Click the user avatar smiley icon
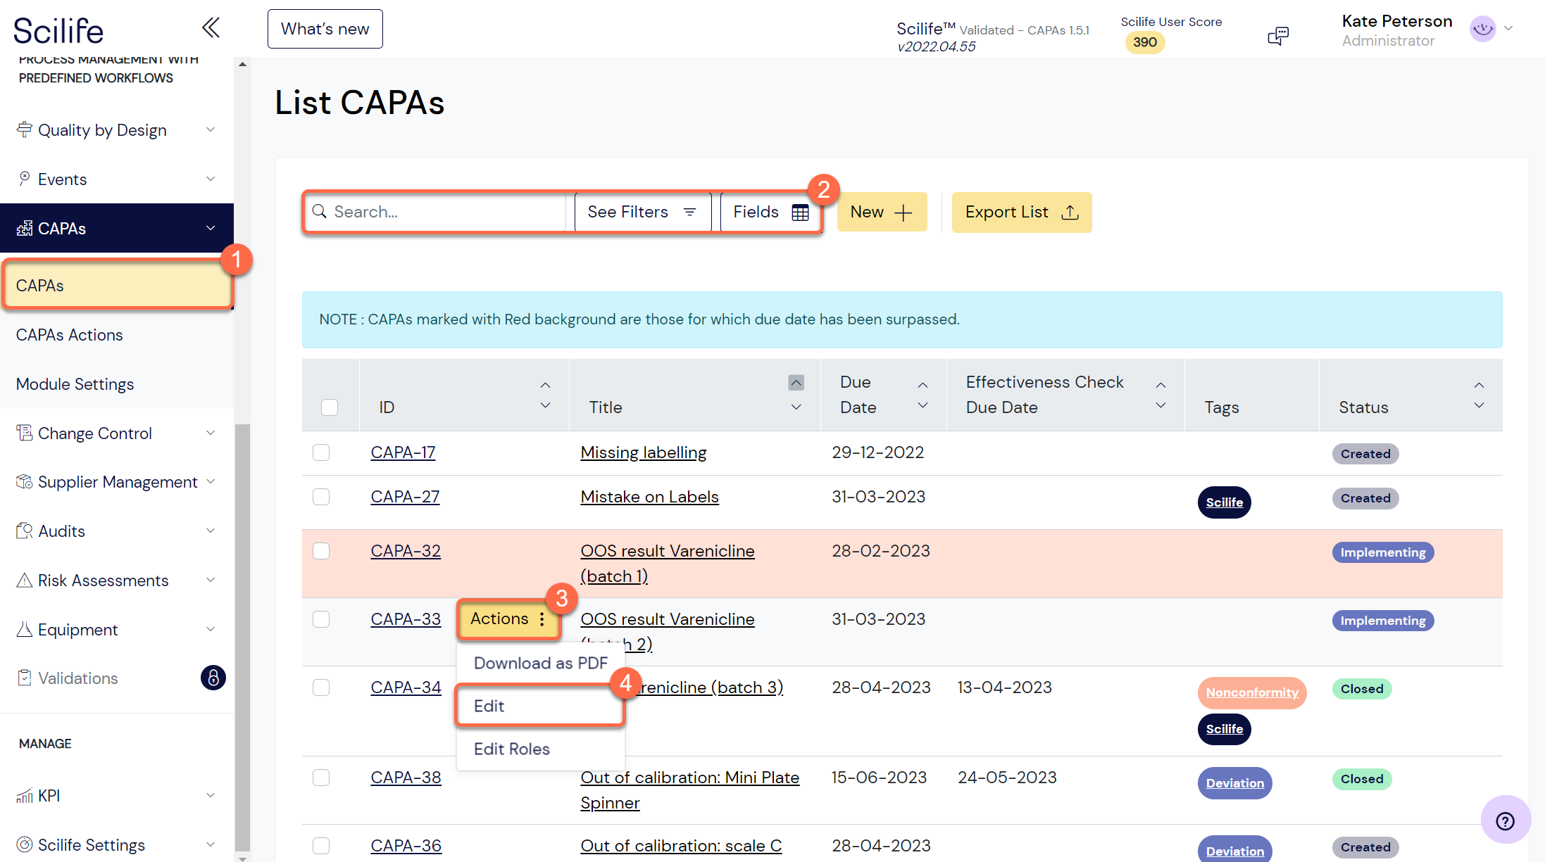 coord(1482,29)
